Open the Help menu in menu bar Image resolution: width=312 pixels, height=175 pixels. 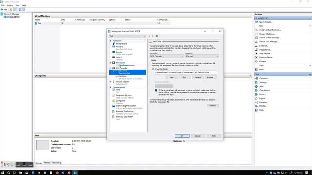click(24, 5)
